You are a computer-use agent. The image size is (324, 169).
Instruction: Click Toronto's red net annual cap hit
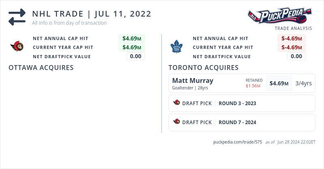click(x=292, y=38)
